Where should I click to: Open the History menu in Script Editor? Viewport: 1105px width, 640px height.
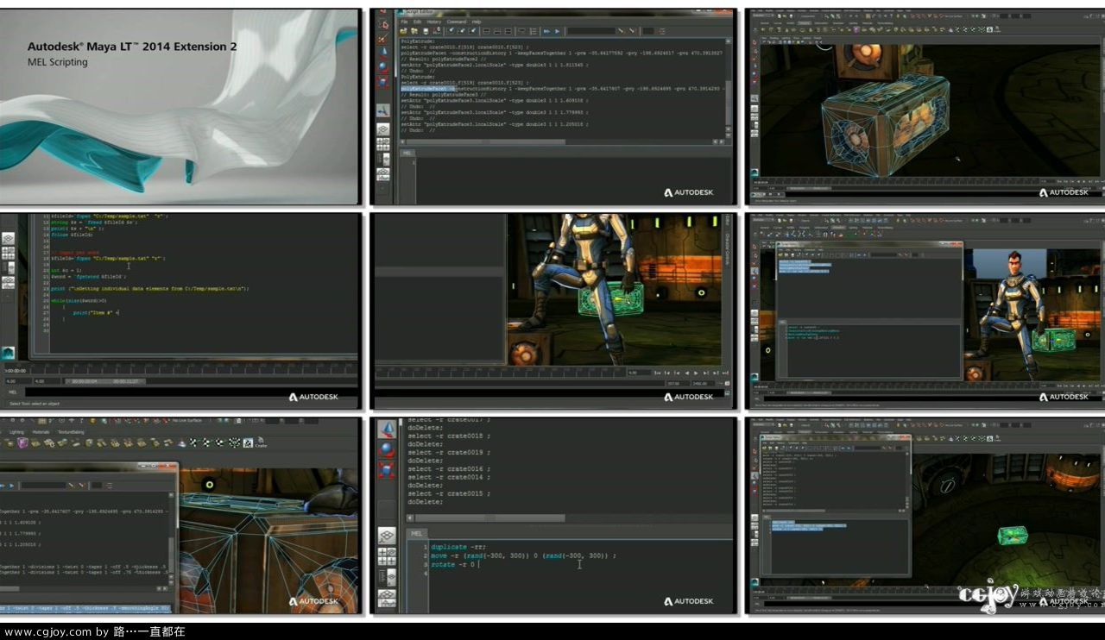point(434,22)
